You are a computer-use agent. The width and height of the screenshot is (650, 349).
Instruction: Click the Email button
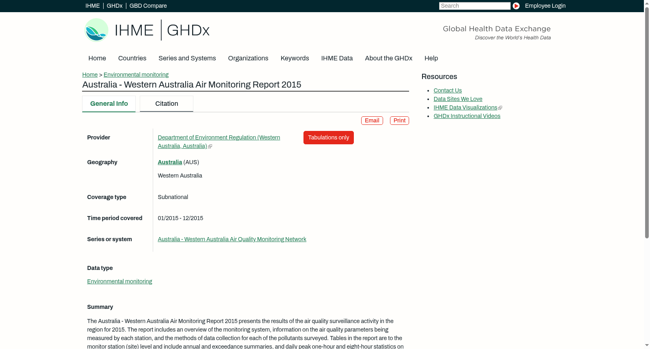click(x=372, y=120)
